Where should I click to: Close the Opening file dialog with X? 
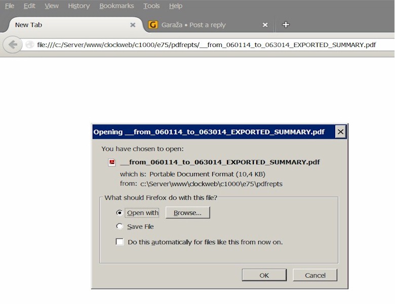340,132
